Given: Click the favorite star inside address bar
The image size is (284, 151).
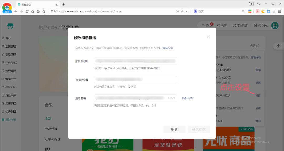Looking at the screenshot, I should pyautogui.click(x=182, y=11).
